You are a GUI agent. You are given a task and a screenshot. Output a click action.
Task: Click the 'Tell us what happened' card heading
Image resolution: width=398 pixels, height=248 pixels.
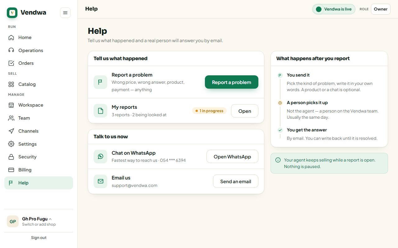(120, 58)
